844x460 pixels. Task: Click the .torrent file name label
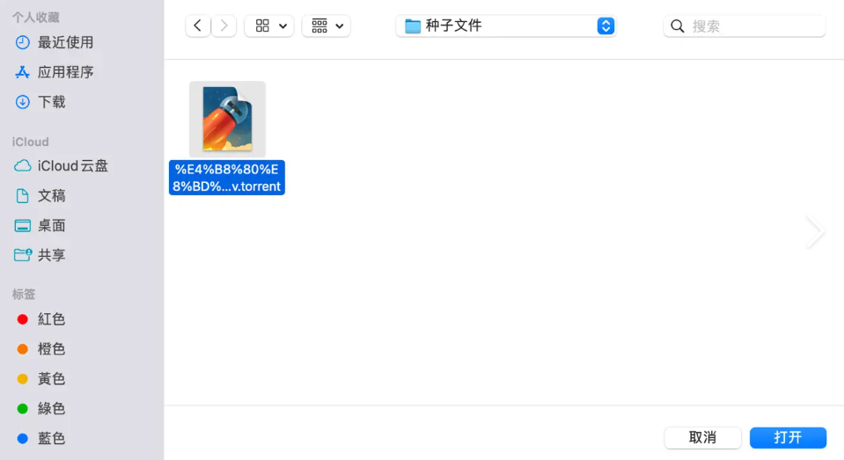[x=226, y=178]
